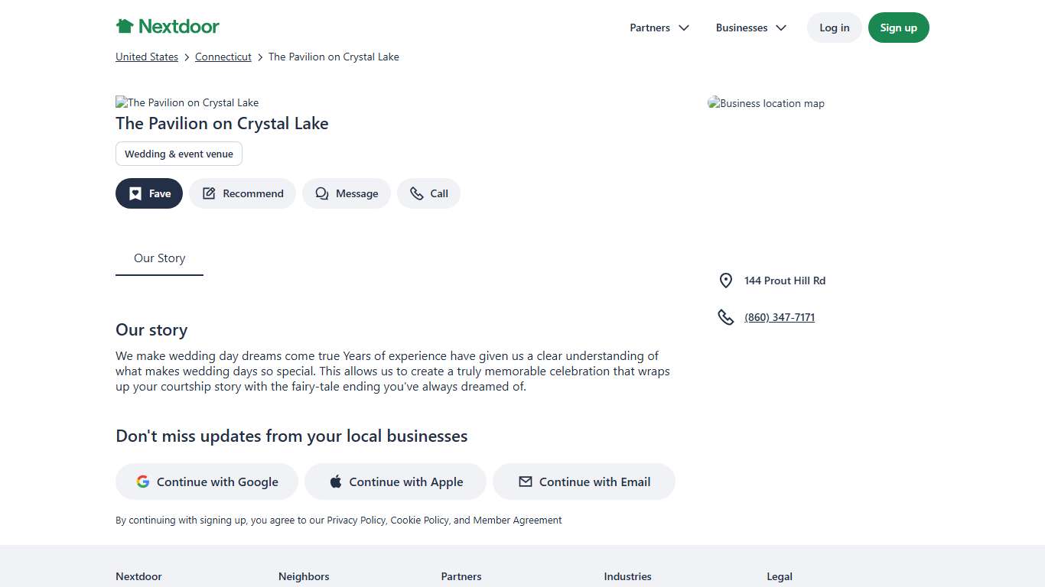Click the Nextdoor house logo
1045x587 pixels.
click(125, 27)
